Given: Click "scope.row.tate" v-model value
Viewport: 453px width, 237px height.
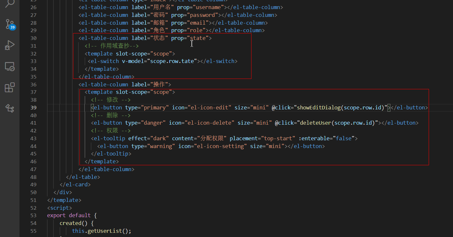Looking at the screenshot, I should pos(172,61).
